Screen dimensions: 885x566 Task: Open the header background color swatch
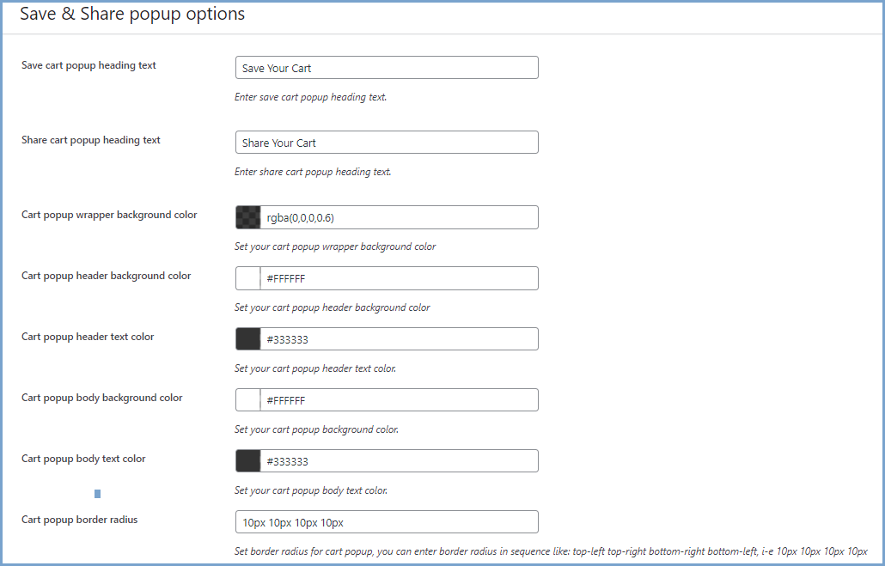click(248, 278)
